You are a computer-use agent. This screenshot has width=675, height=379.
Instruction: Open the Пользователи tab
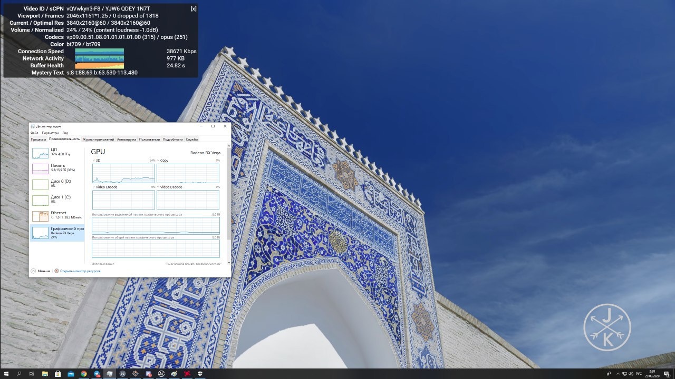click(150, 139)
